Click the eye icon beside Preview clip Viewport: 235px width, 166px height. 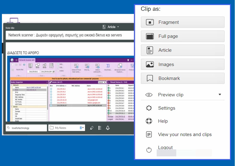tap(149, 95)
